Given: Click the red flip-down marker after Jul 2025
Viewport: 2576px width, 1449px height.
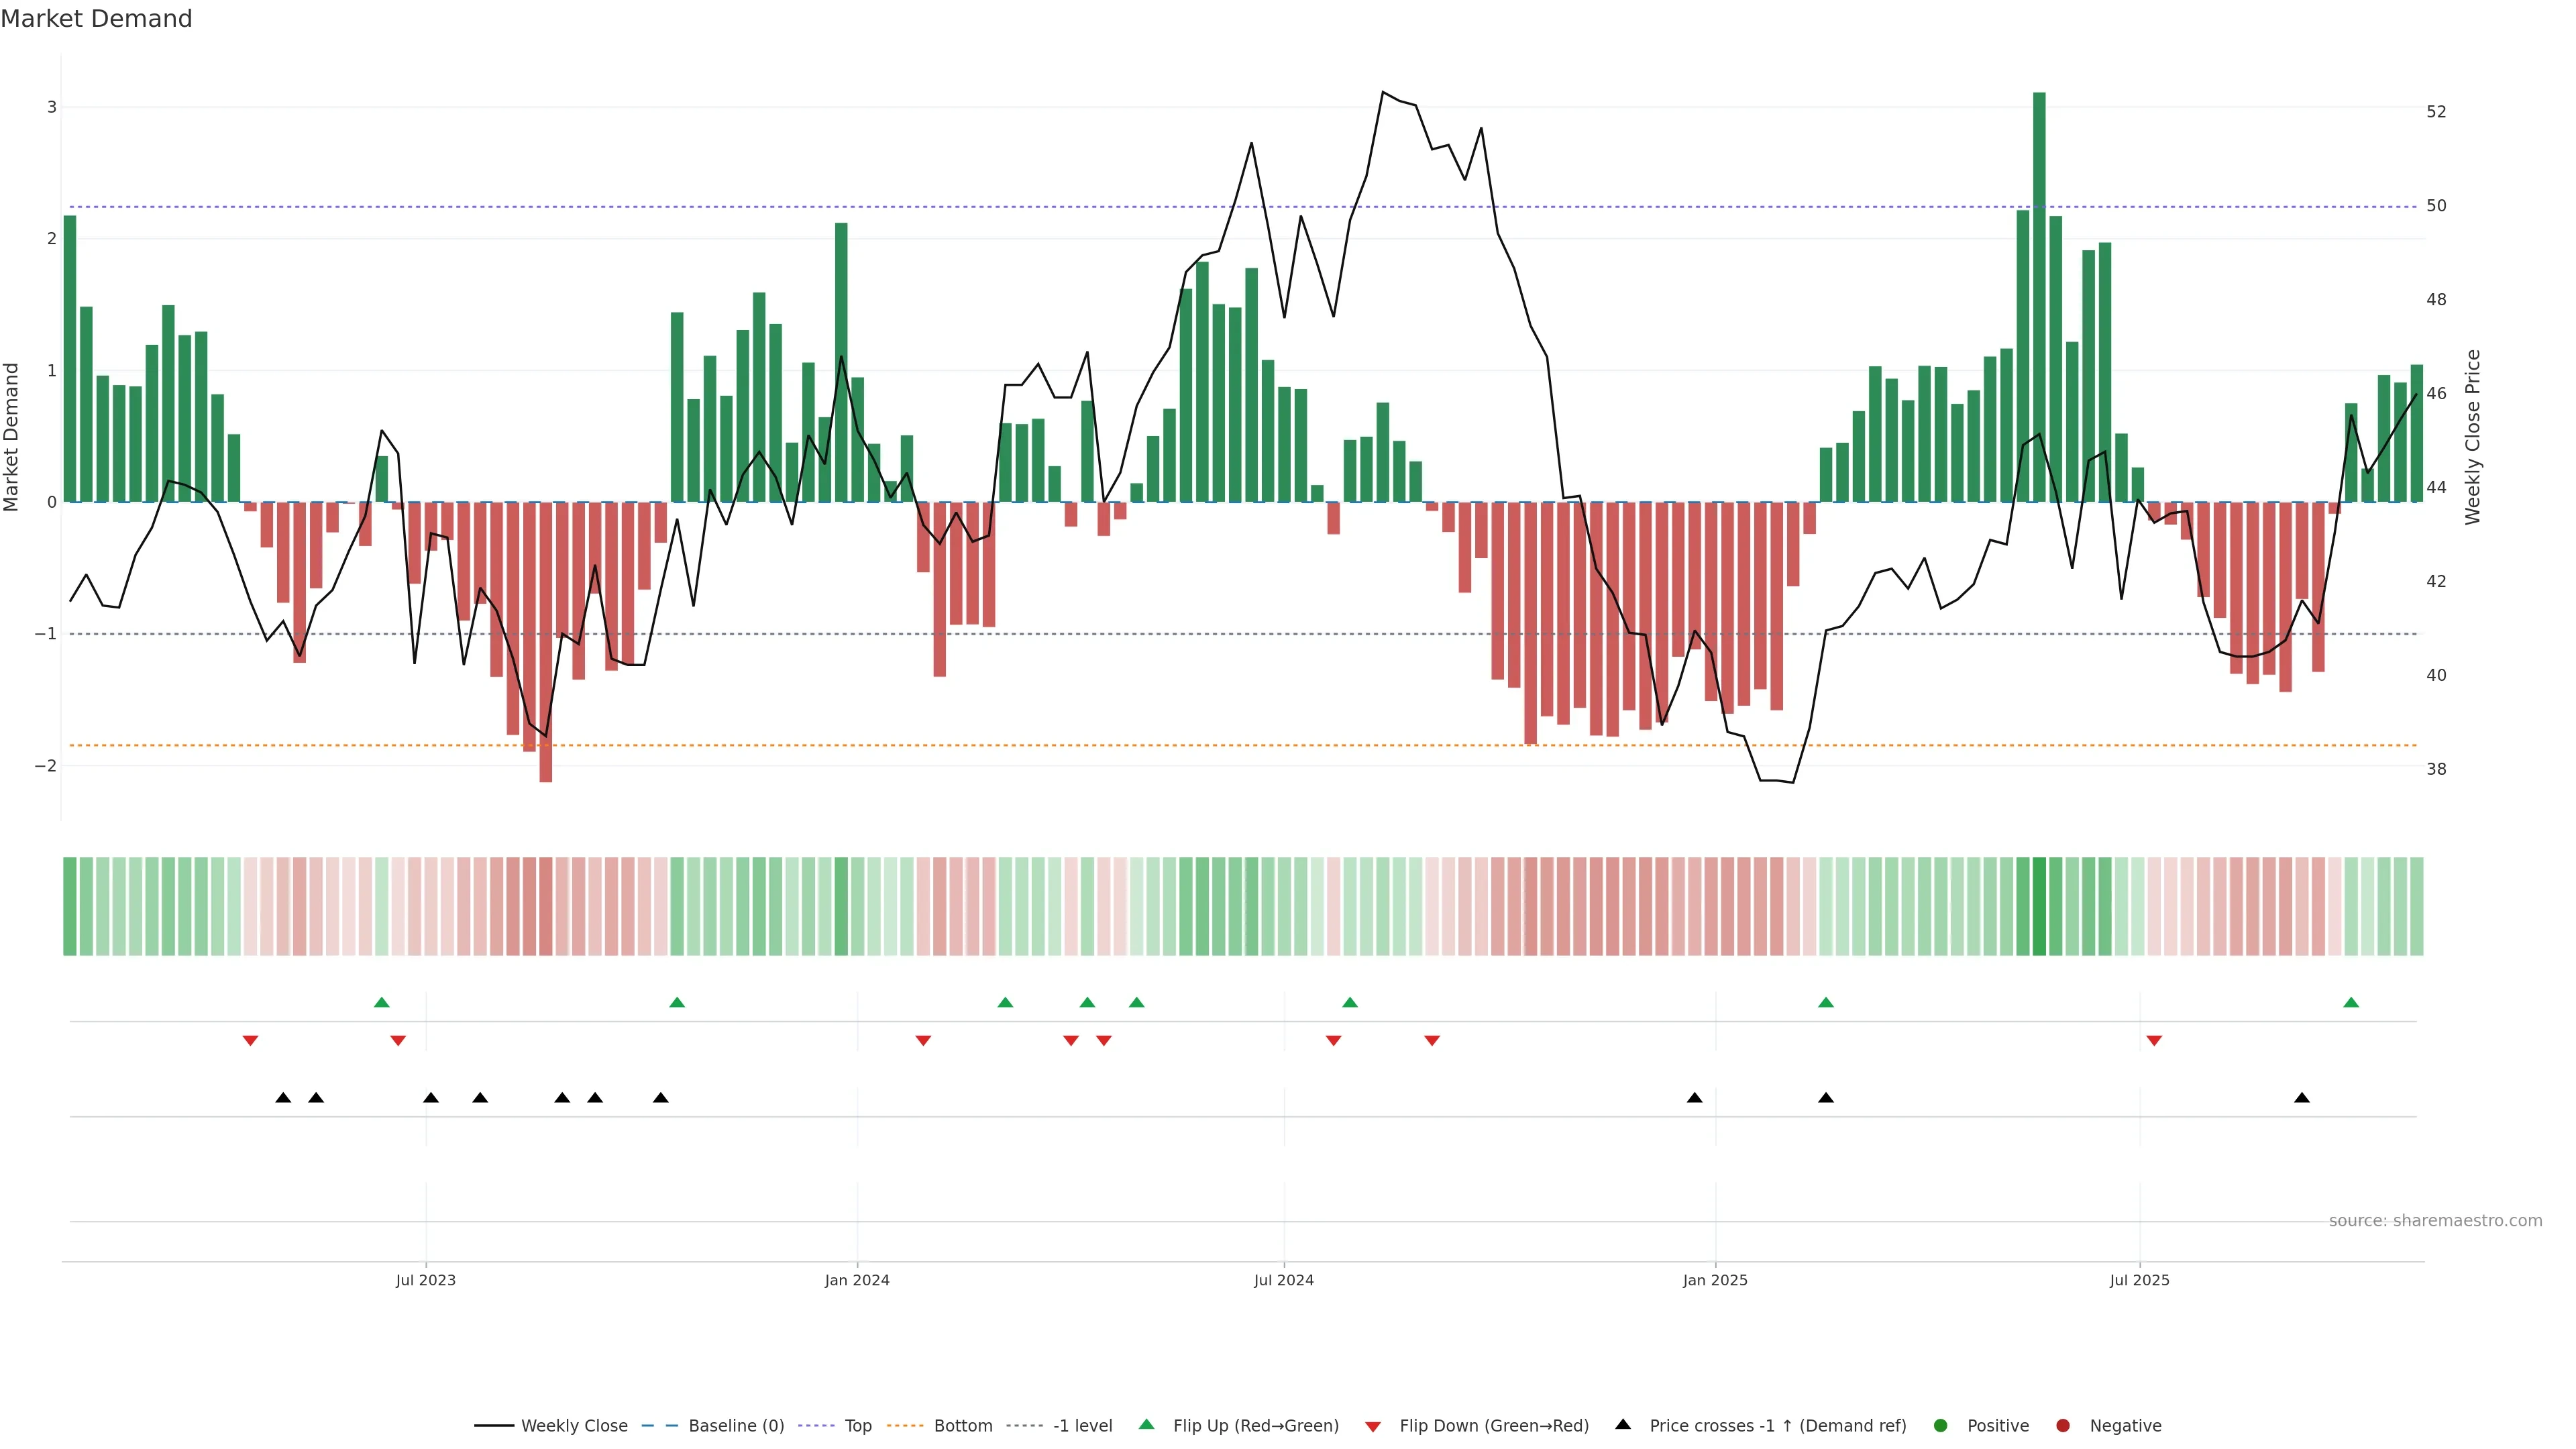Looking at the screenshot, I should pos(2154,1041).
